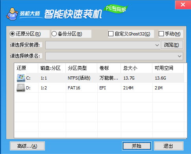Click the 1:1 disk partition cell
Image resolution: width=191 pixels, height=154 pixels.
click(44, 78)
